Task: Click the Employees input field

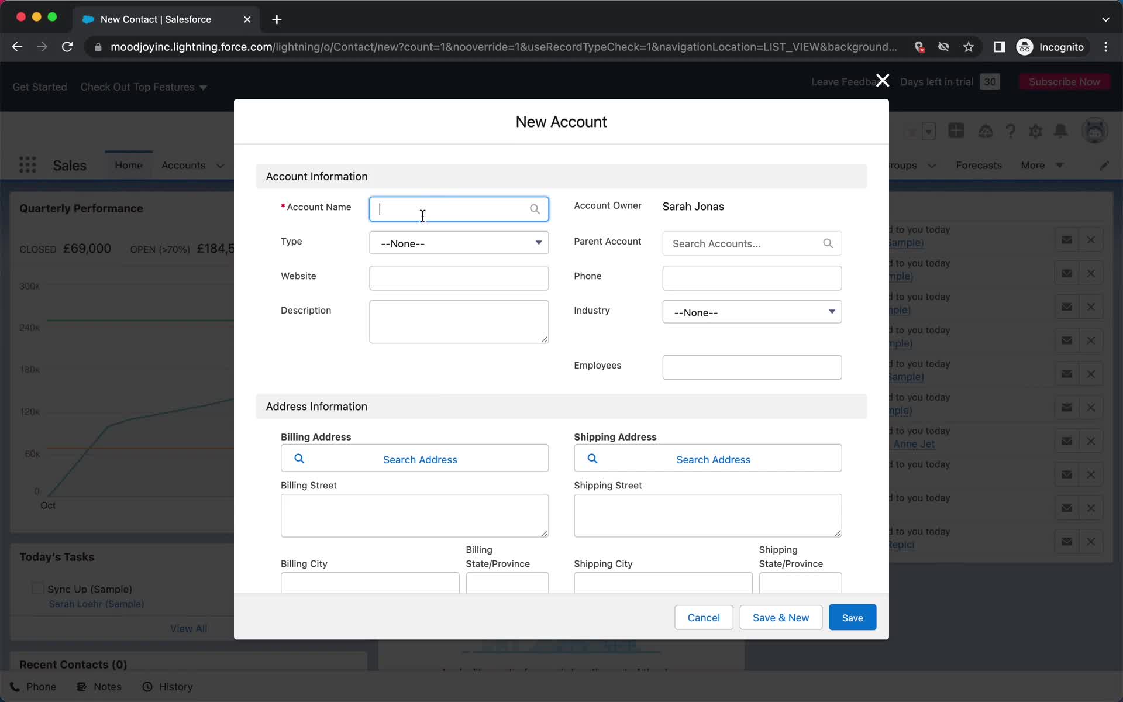Action: coord(752,367)
